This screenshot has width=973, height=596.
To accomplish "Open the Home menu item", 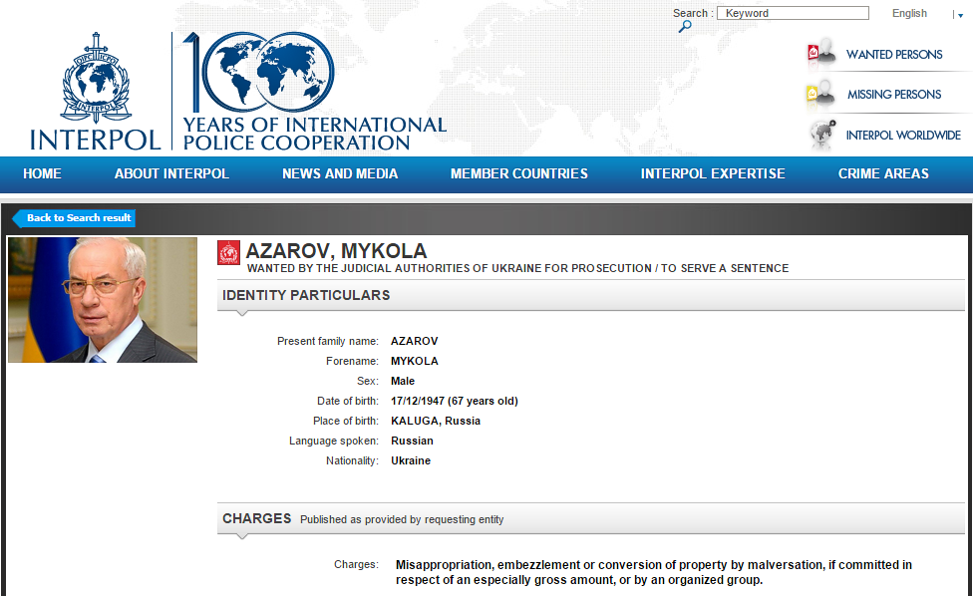I will (42, 173).
